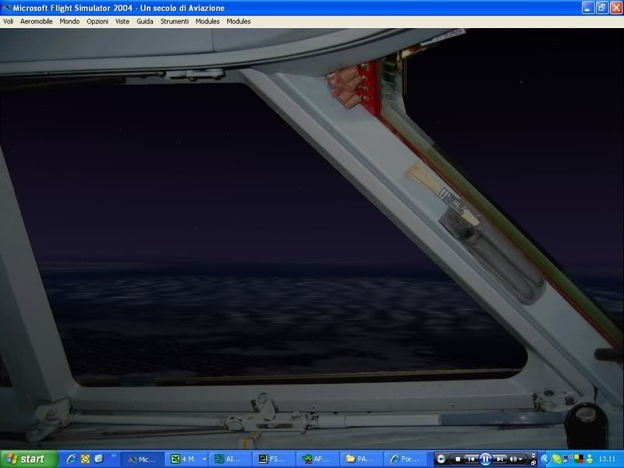Click the Flight Simulator title bar airplane icon
This screenshot has width=624, height=468.
[x=6, y=8]
